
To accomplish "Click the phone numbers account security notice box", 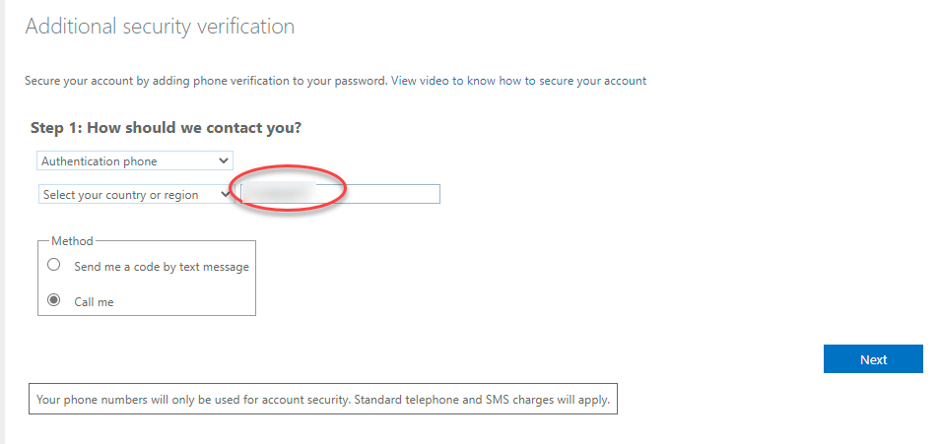I will coord(323,400).
